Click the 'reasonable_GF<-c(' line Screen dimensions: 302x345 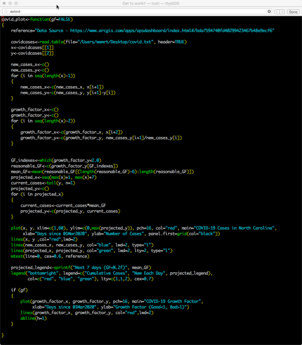pyautogui.click(x=64, y=166)
